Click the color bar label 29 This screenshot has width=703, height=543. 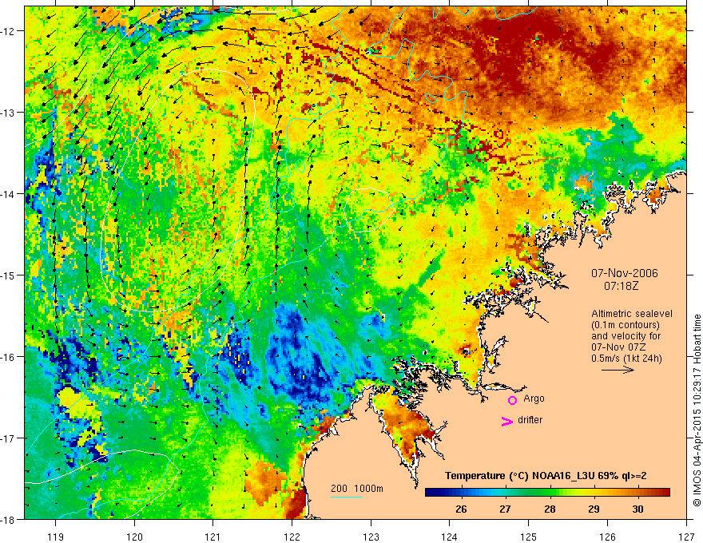pos(594,509)
